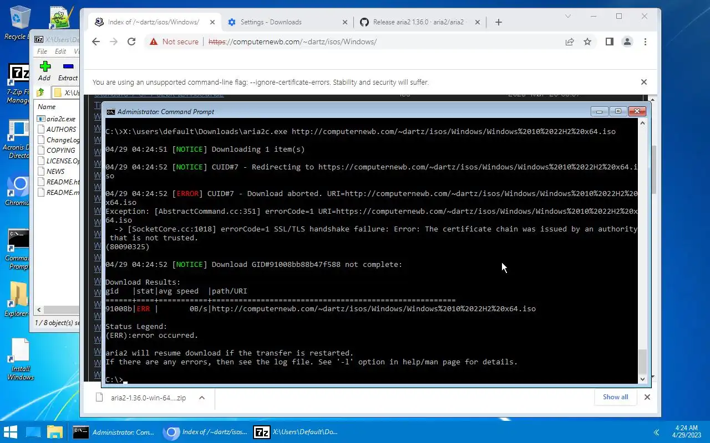Open the Chromium profile avatar menu
The height and width of the screenshot is (443, 710).
pos(627,42)
